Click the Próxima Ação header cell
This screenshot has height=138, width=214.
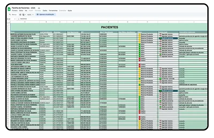click(x=168, y=32)
